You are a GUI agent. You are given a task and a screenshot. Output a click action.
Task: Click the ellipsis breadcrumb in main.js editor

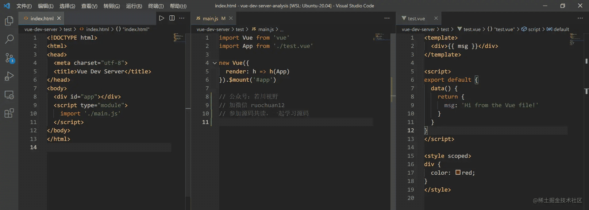click(282, 29)
